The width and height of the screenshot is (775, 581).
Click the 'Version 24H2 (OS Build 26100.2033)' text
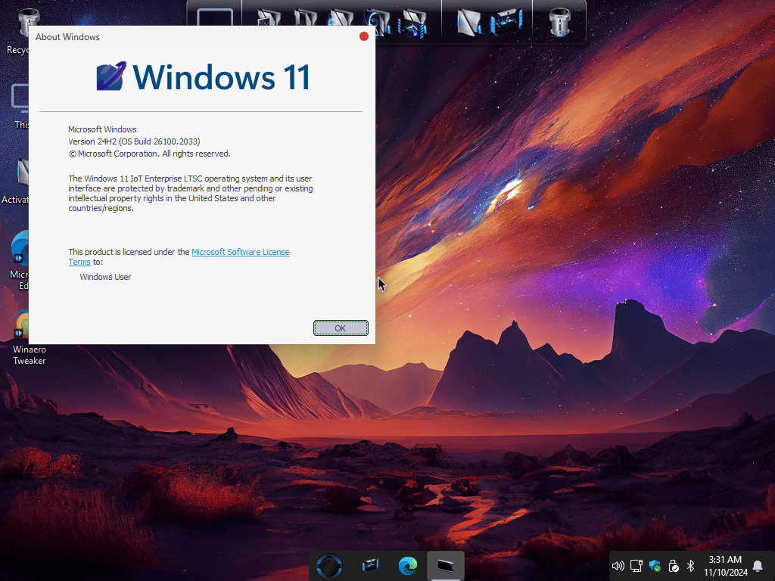click(135, 141)
